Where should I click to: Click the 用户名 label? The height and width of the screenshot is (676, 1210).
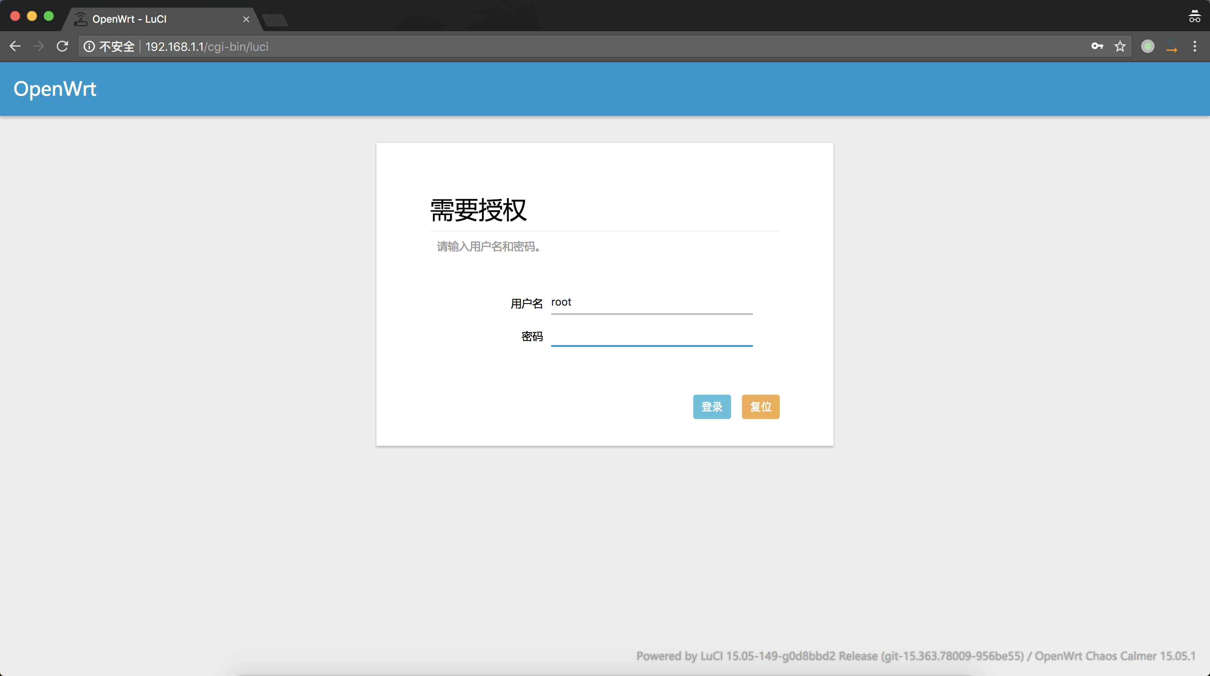pyautogui.click(x=526, y=304)
